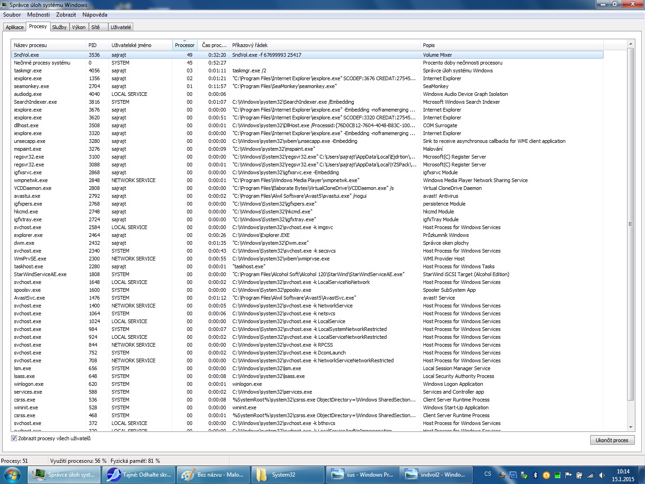
Task: Sort processes by the PID column header
Action: coord(93,45)
